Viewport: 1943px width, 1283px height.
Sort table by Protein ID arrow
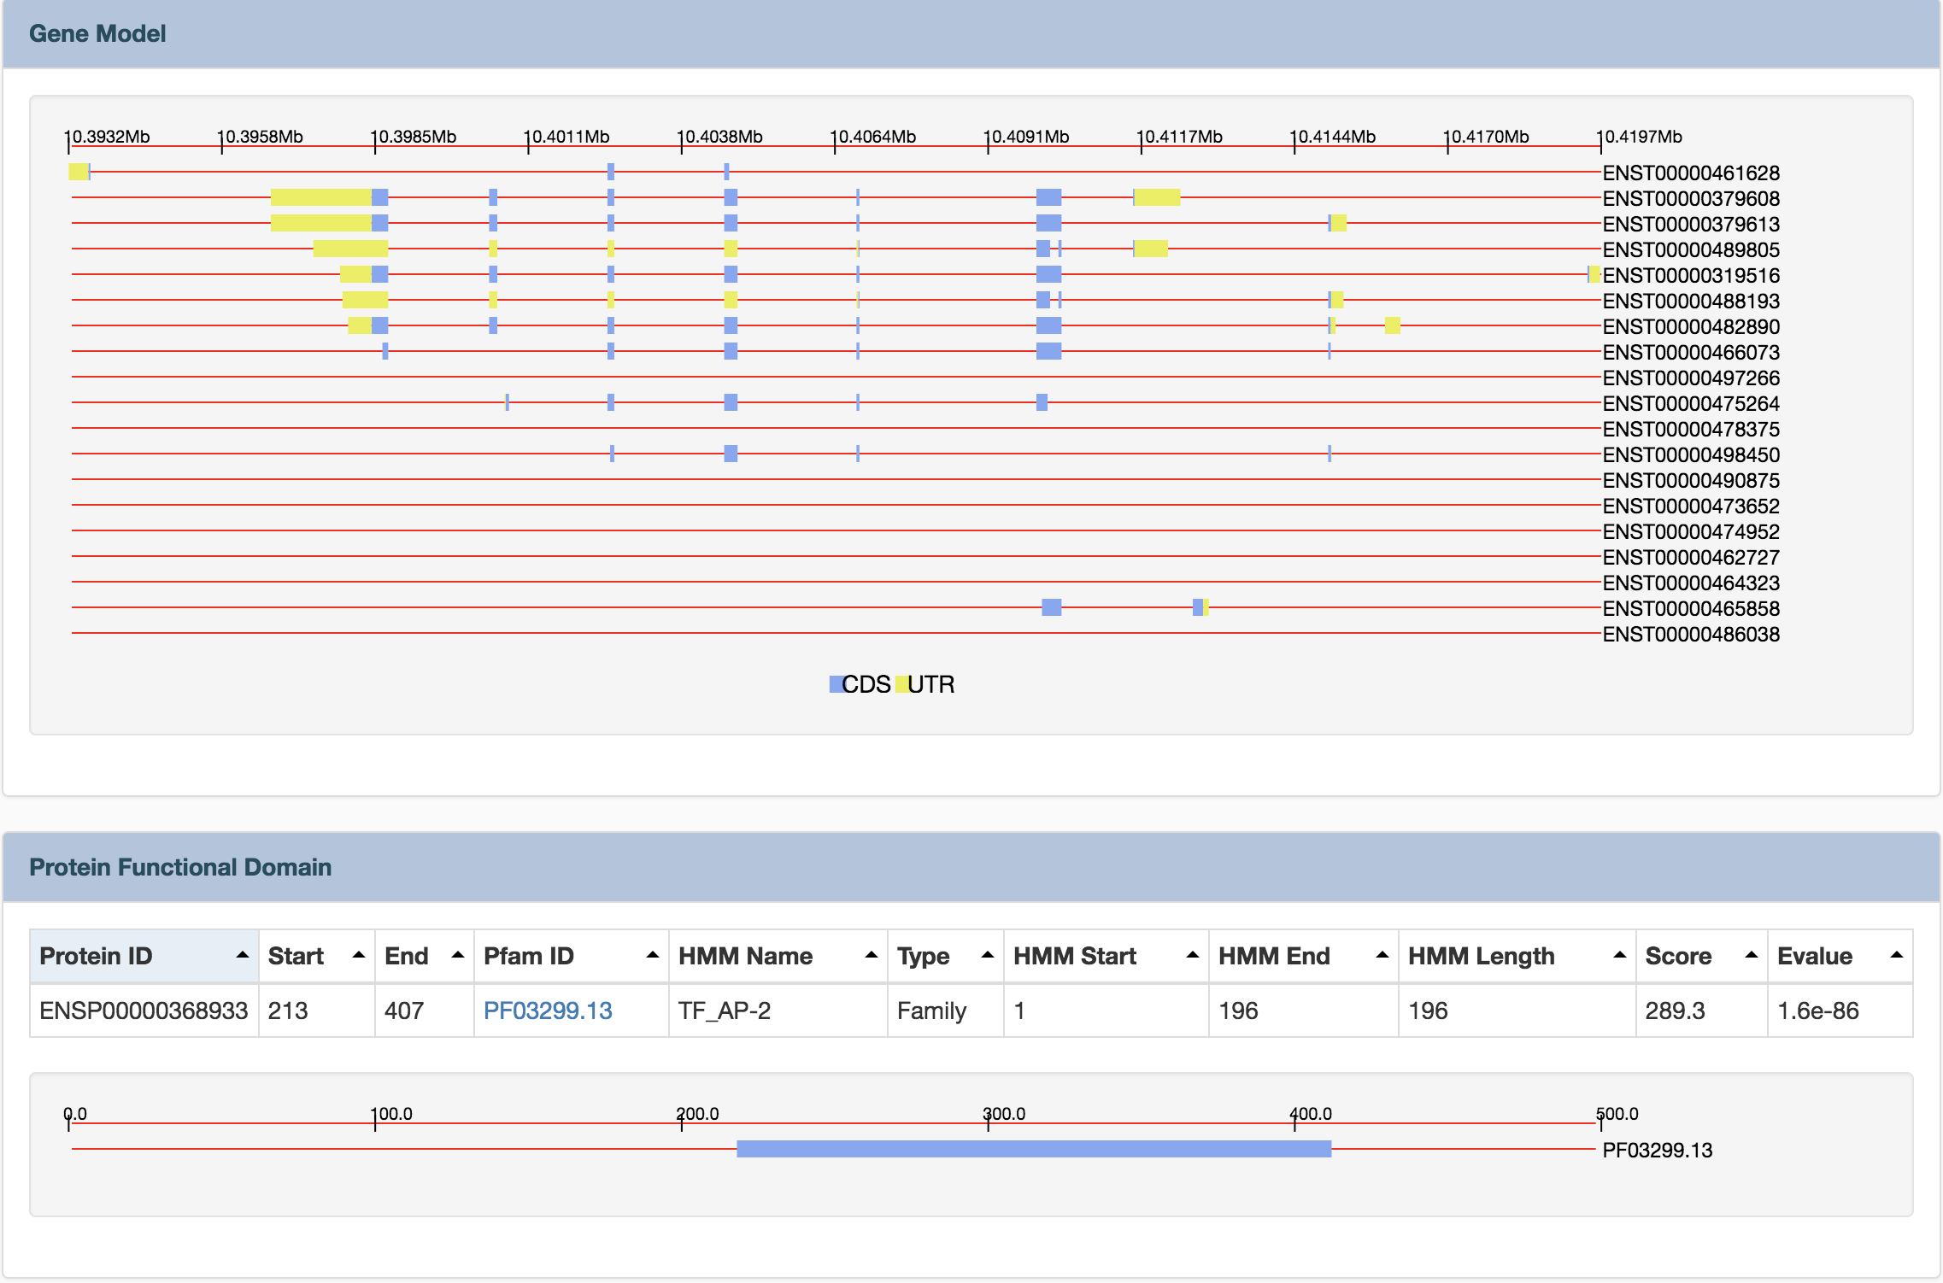pos(243,955)
